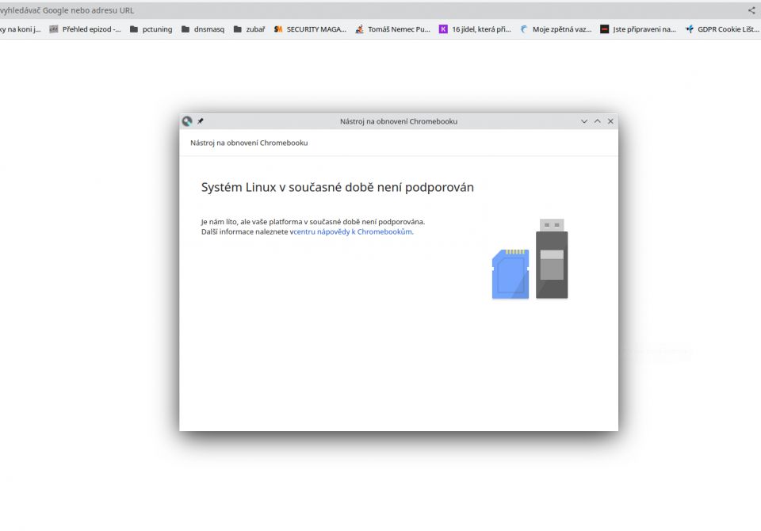This screenshot has width=761, height=531.
Task: Open the GDPR Cookie Lišt... bookmark
Action: 721,29
